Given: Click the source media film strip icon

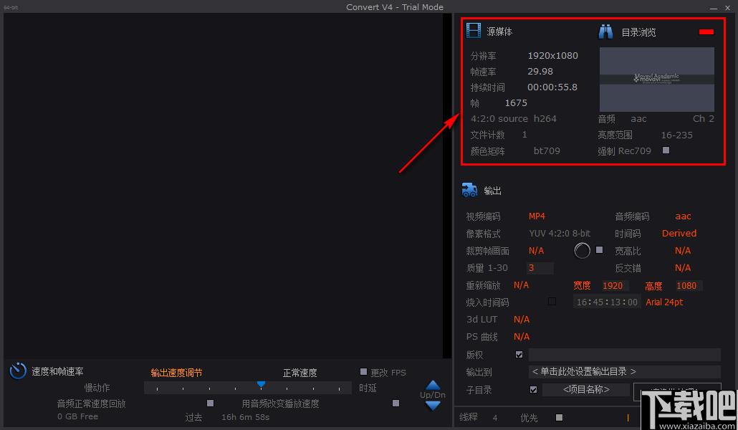Looking at the screenshot, I should click(474, 31).
